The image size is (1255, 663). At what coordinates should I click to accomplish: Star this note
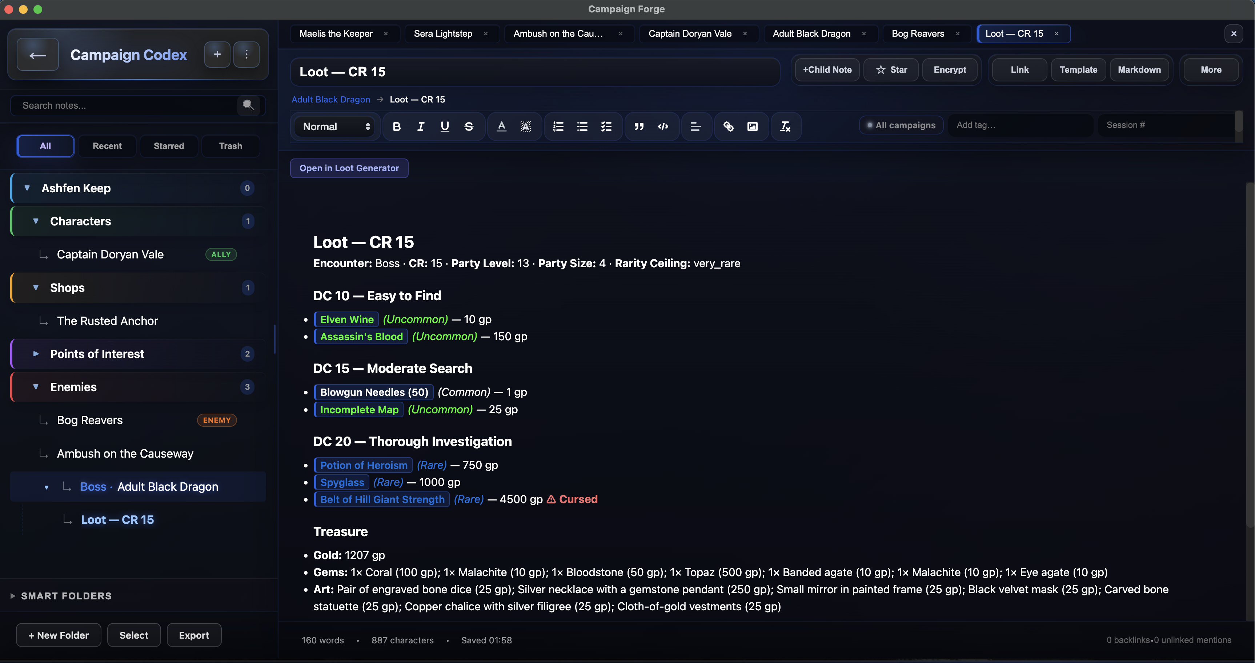pyautogui.click(x=891, y=70)
